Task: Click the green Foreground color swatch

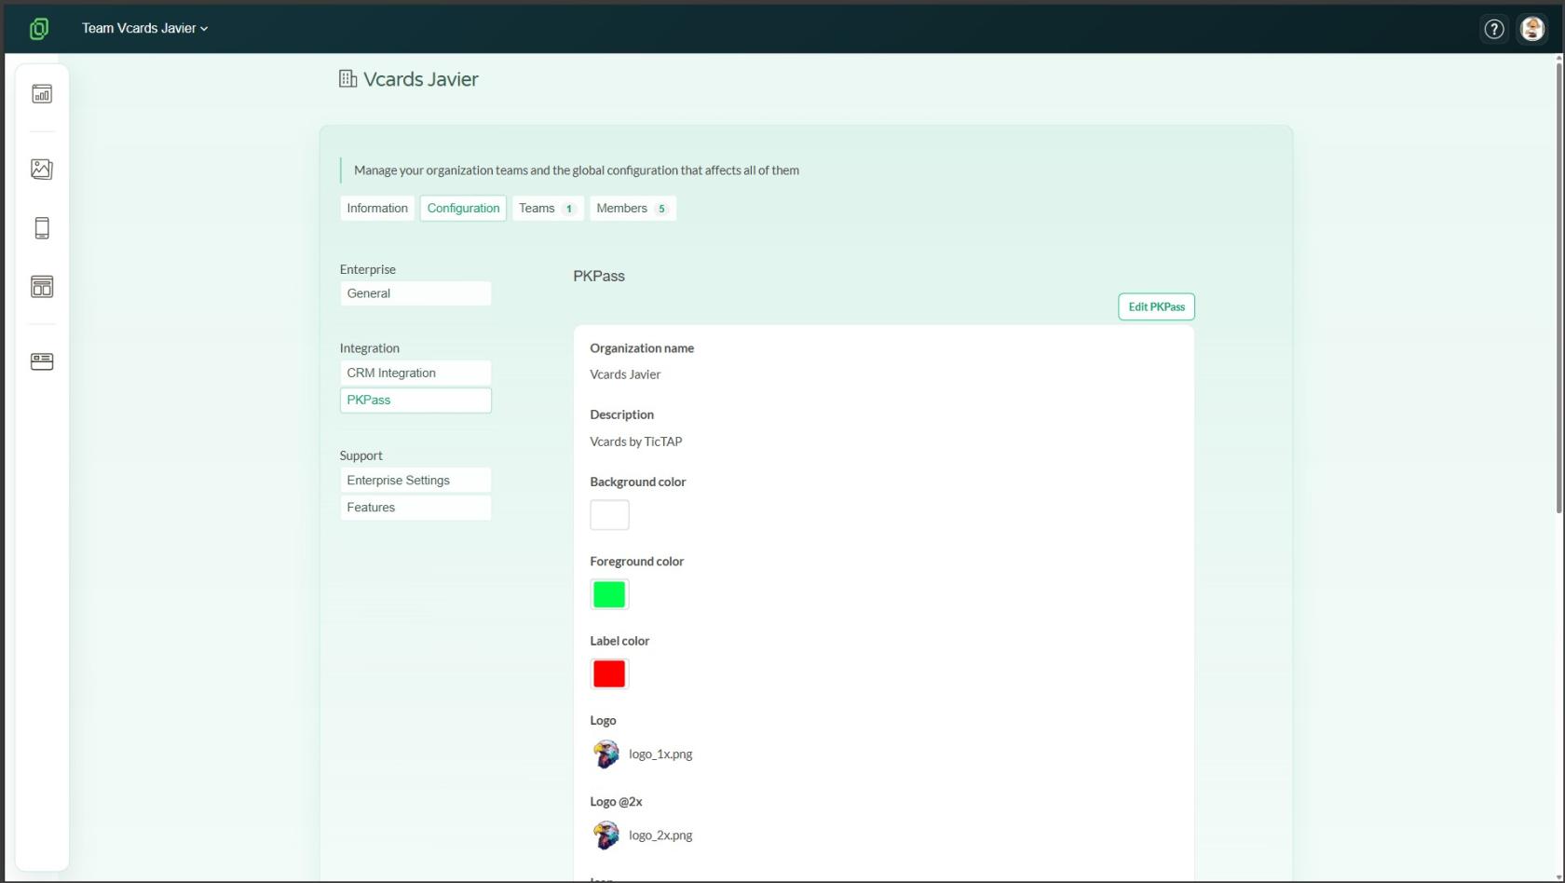Action: [x=609, y=594]
